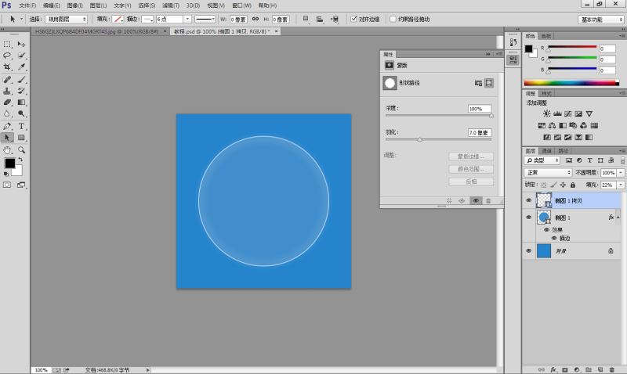The width and height of the screenshot is (627, 374).
Task: Choose the Zoom magnifier tool
Action: (x=22, y=149)
